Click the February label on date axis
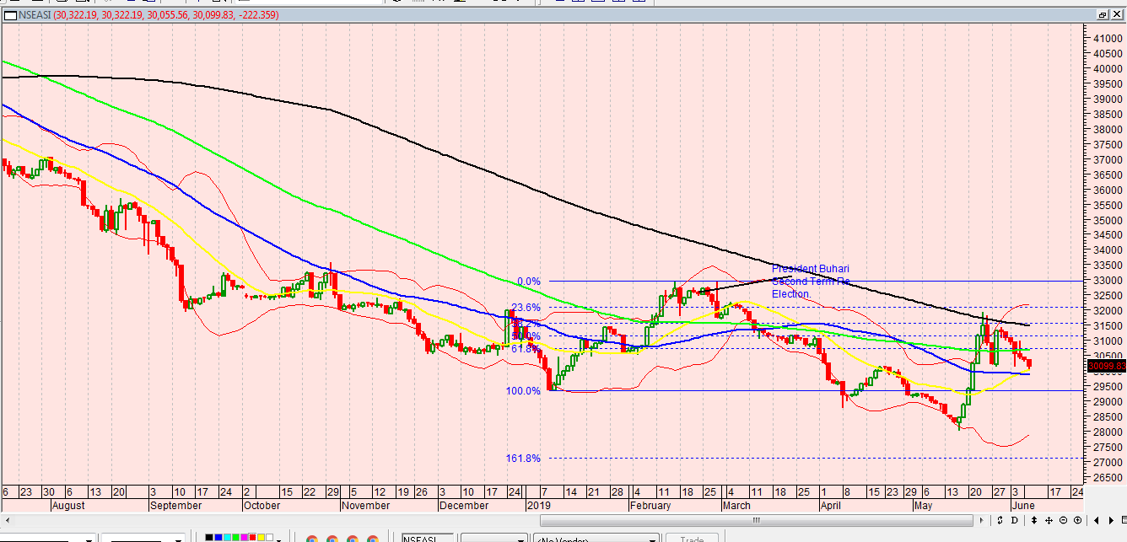1127x542 pixels. (x=650, y=506)
